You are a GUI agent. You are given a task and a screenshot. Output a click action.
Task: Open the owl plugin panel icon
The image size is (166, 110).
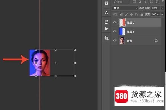tap(107, 3)
